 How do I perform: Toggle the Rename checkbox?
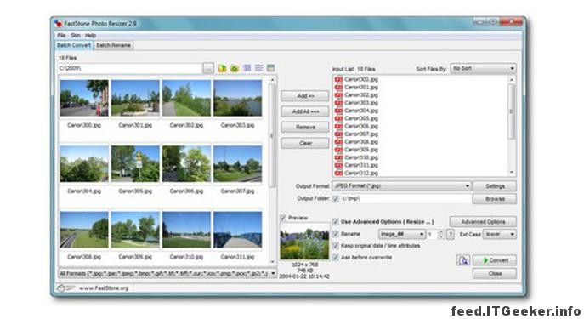tap(336, 234)
